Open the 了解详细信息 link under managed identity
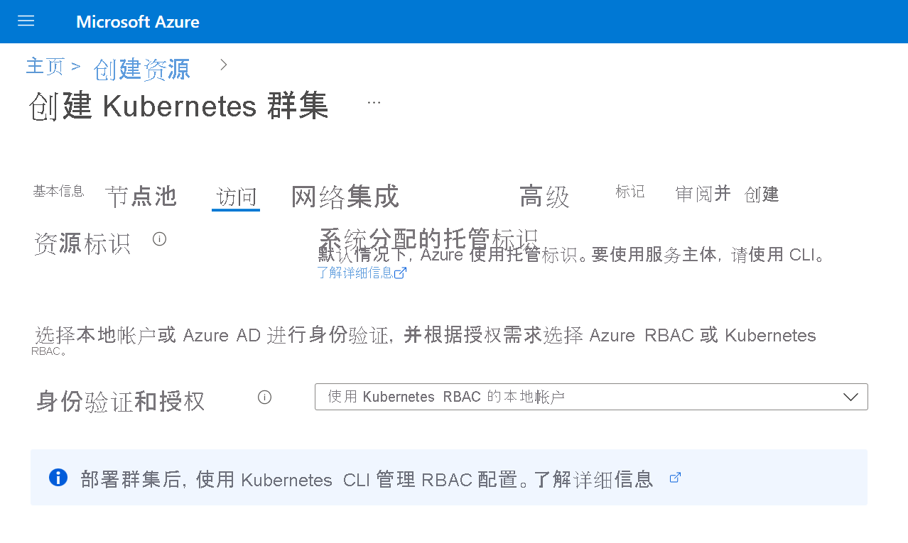 click(355, 272)
